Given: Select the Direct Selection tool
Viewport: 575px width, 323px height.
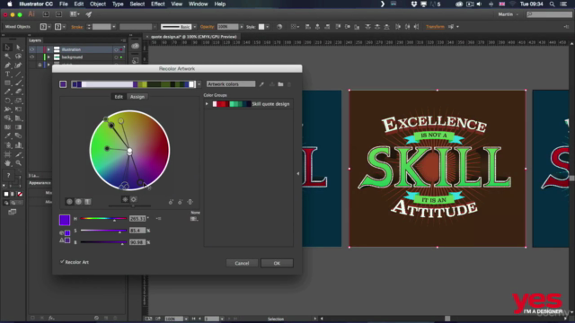Looking at the screenshot, I should coord(18,48).
